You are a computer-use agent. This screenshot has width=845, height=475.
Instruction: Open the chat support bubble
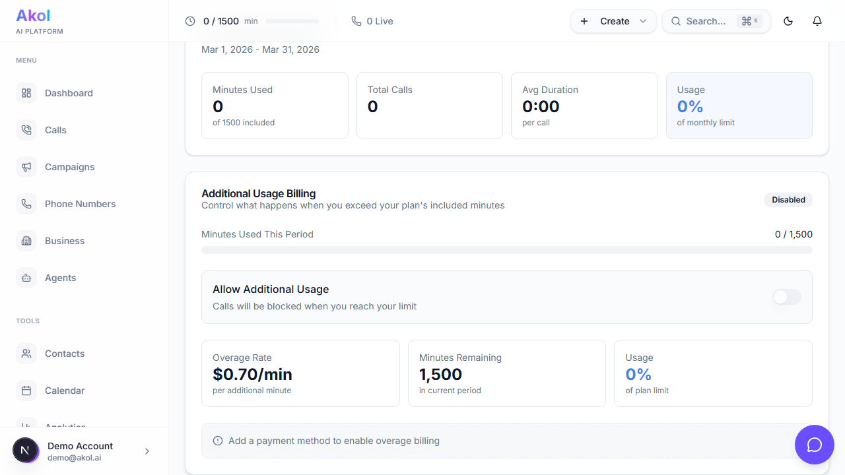point(815,445)
